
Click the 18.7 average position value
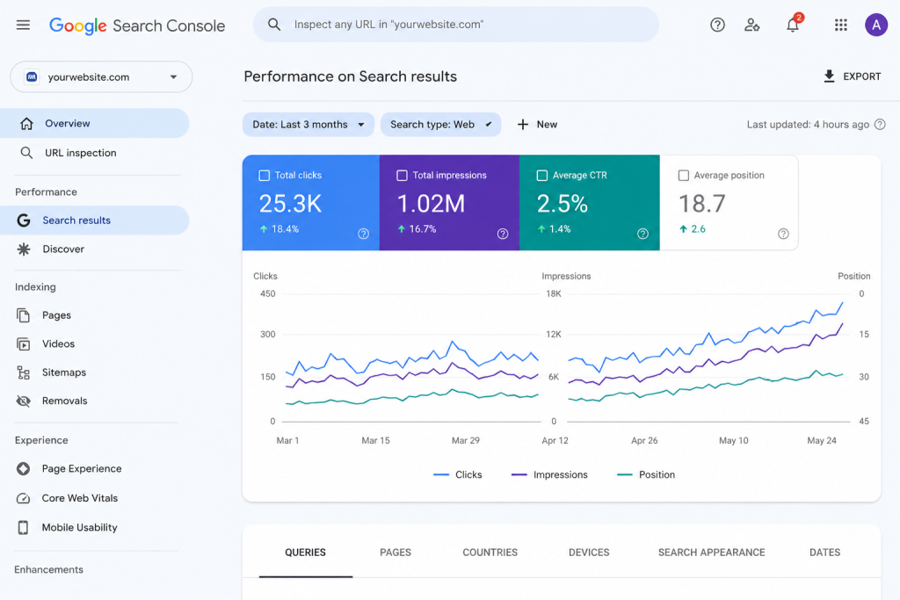pyautogui.click(x=702, y=204)
